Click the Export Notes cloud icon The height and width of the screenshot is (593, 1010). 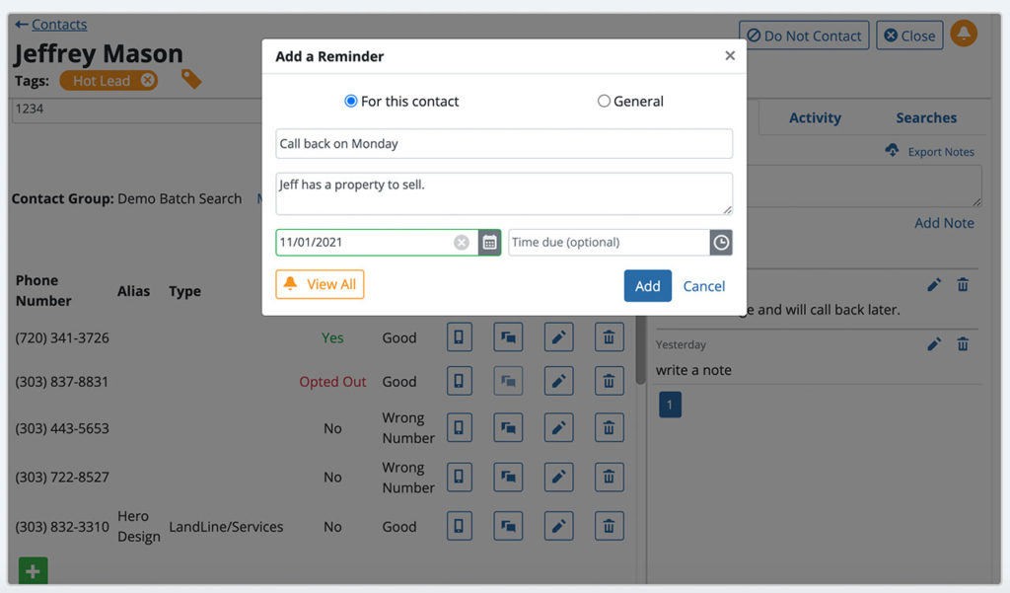point(892,151)
